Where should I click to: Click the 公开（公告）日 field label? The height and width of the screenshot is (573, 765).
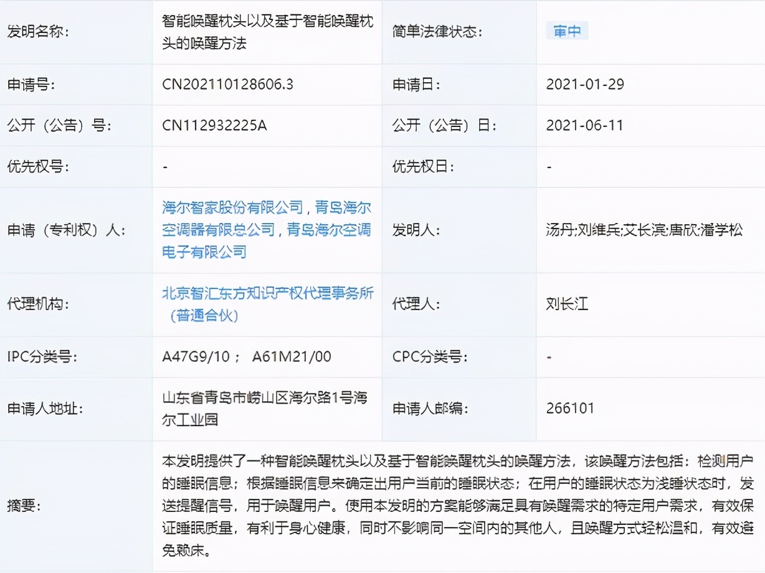click(x=444, y=125)
